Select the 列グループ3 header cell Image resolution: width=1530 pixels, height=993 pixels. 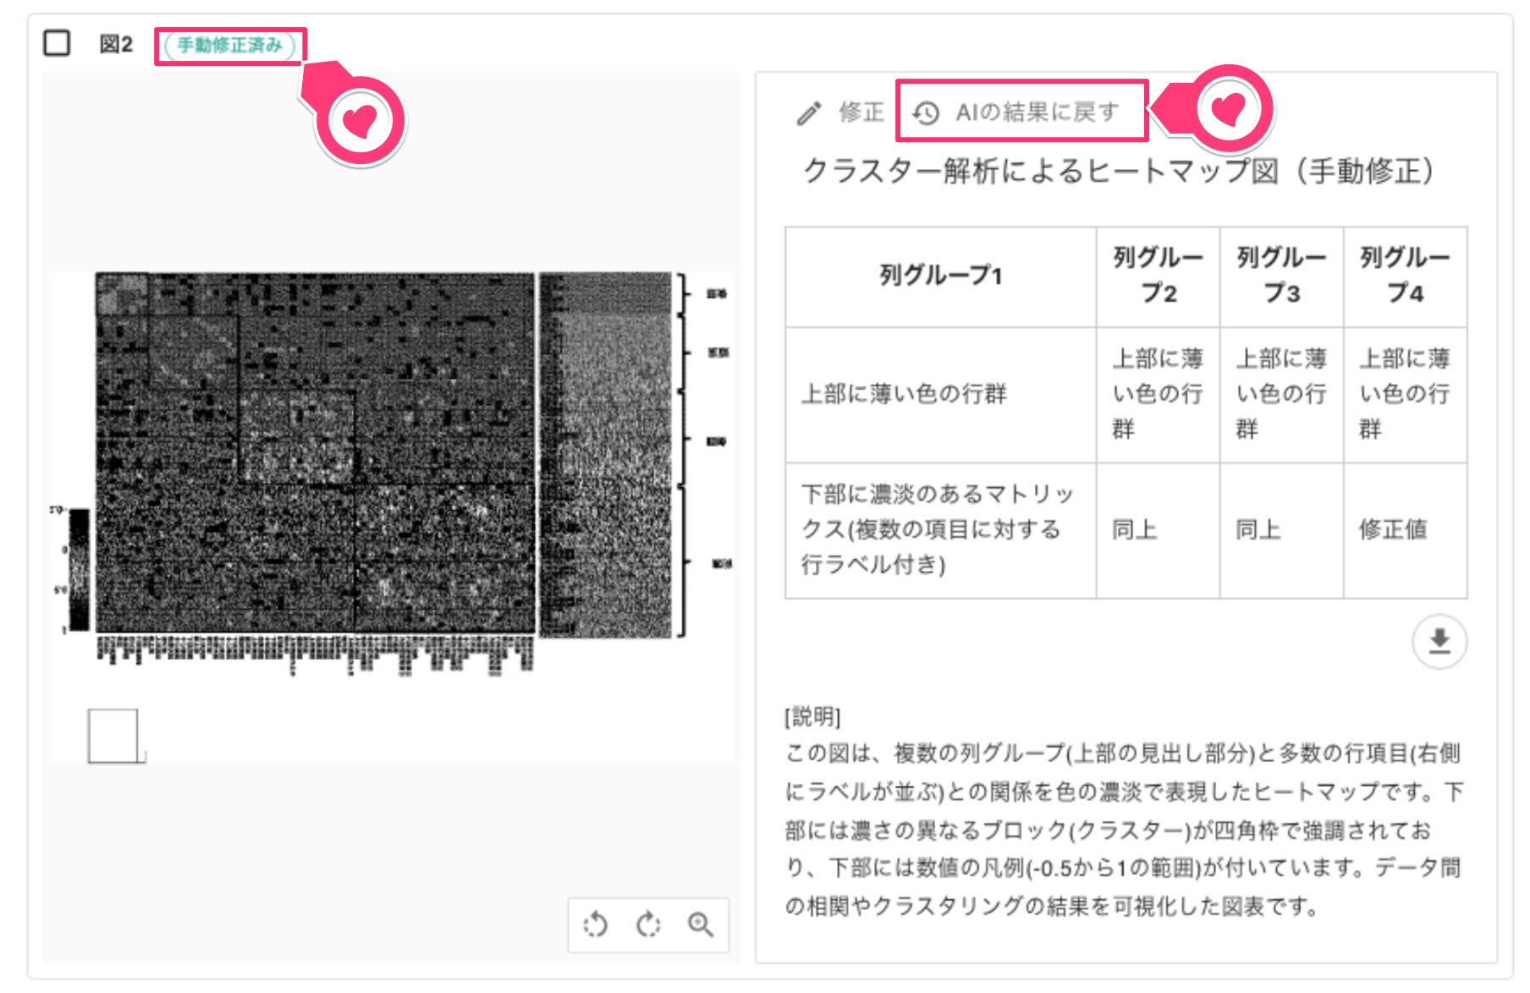coord(1281,276)
